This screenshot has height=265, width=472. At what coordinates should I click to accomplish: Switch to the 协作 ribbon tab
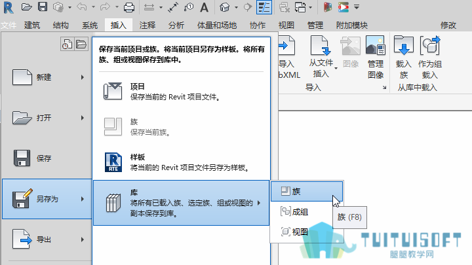tap(258, 26)
